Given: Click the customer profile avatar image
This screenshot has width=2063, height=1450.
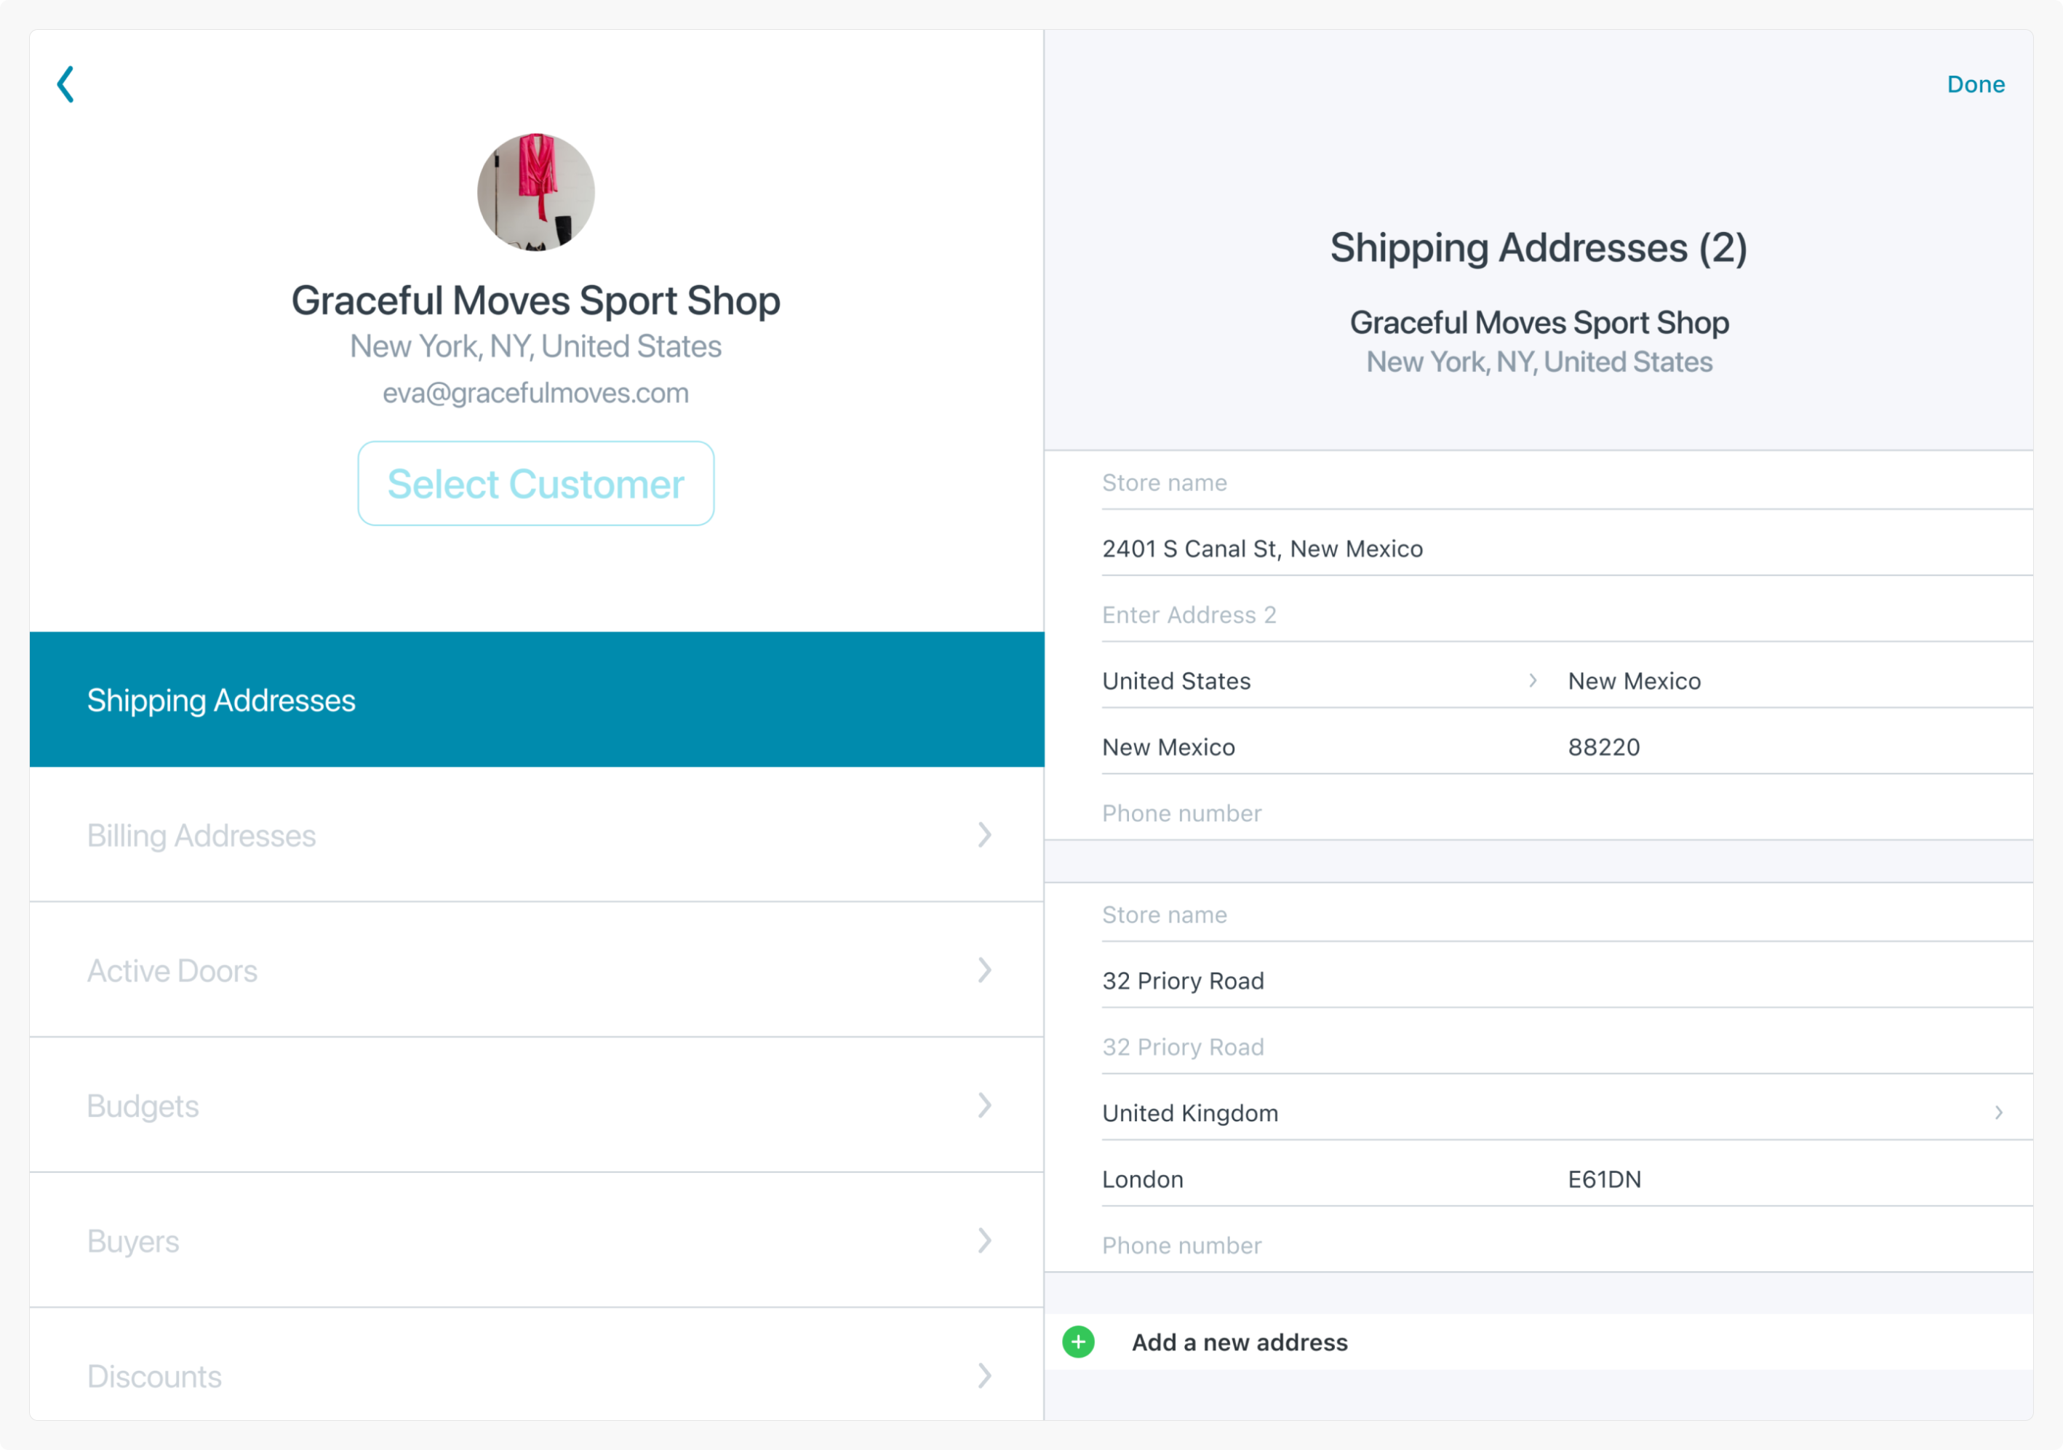Looking at the screenshot, I should coord(535,192).
